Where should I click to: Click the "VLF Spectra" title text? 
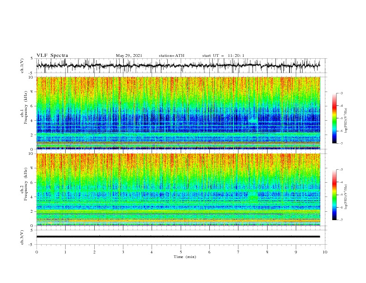click(x=52, y=55)
